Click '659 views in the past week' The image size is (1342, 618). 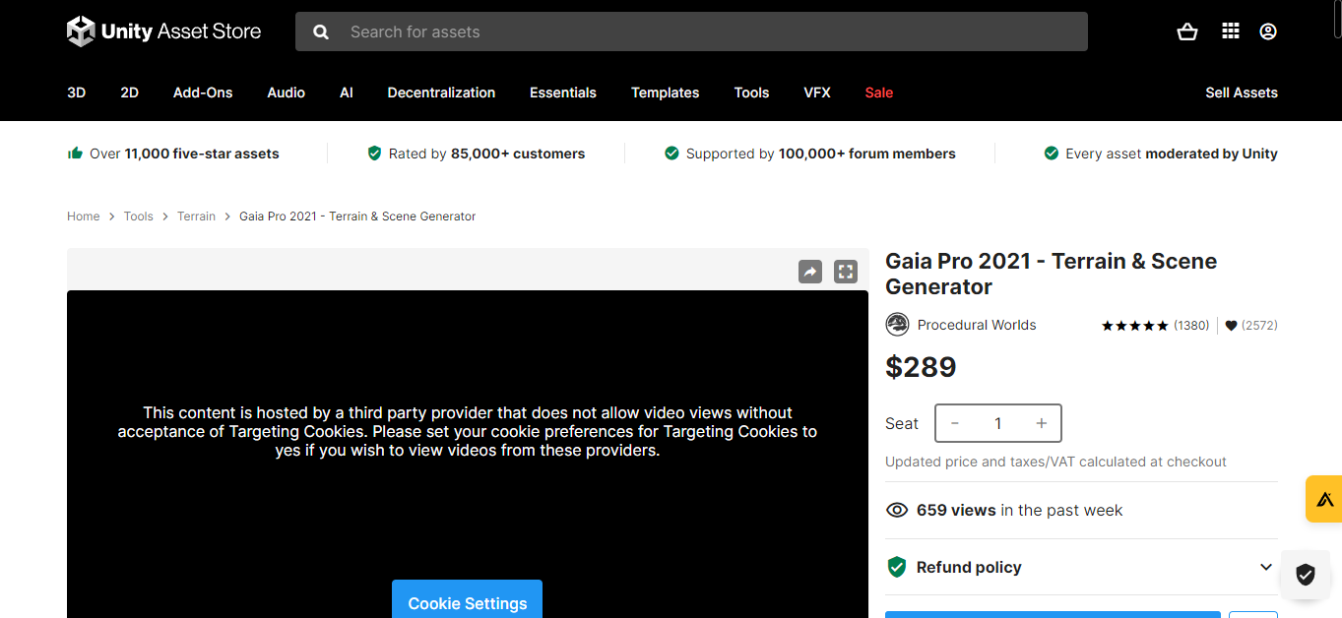(x=1019, y=510)
